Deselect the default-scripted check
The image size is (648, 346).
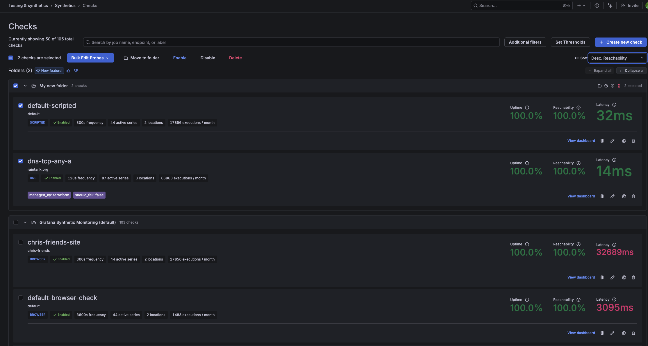coord(21,106)
